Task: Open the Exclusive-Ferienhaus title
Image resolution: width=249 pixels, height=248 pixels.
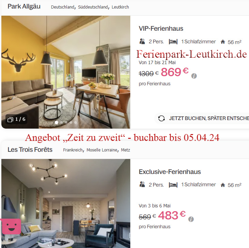Action: [x=170, y=172]
